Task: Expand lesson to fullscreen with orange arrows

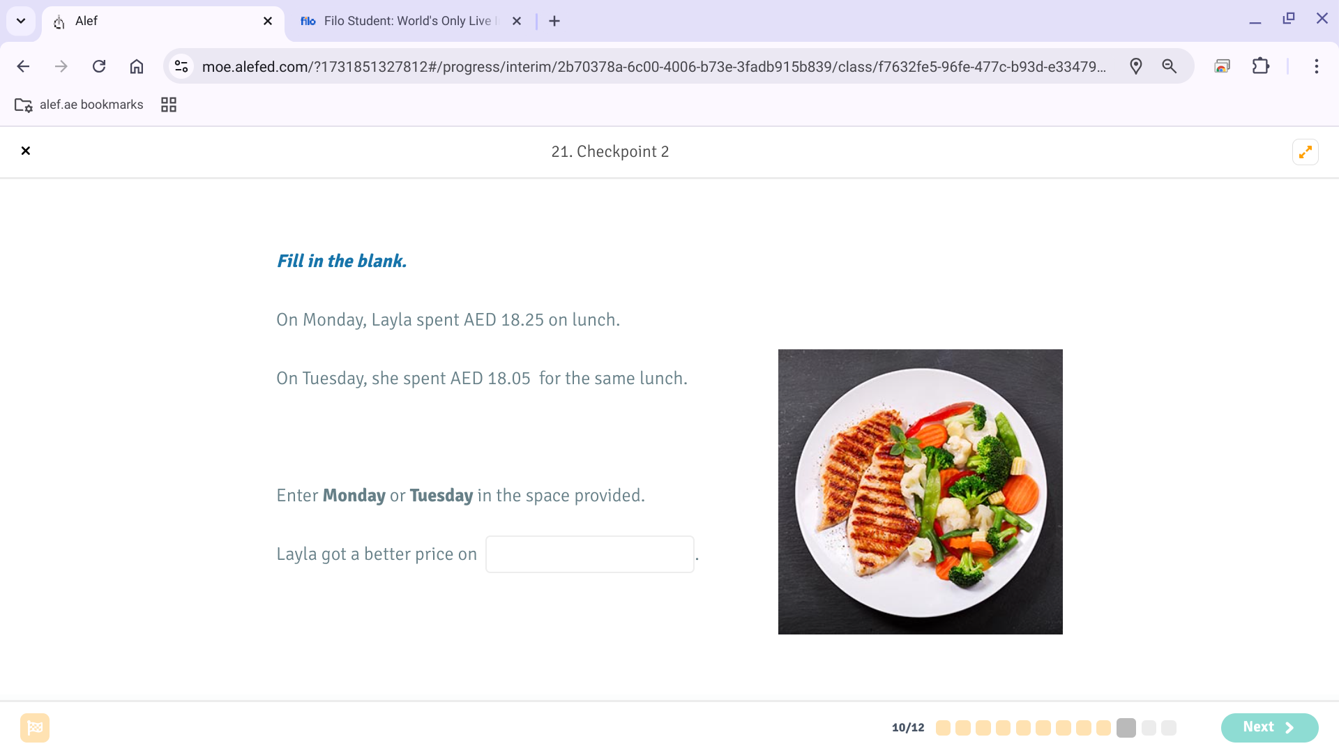Action: click(1306, 152)
